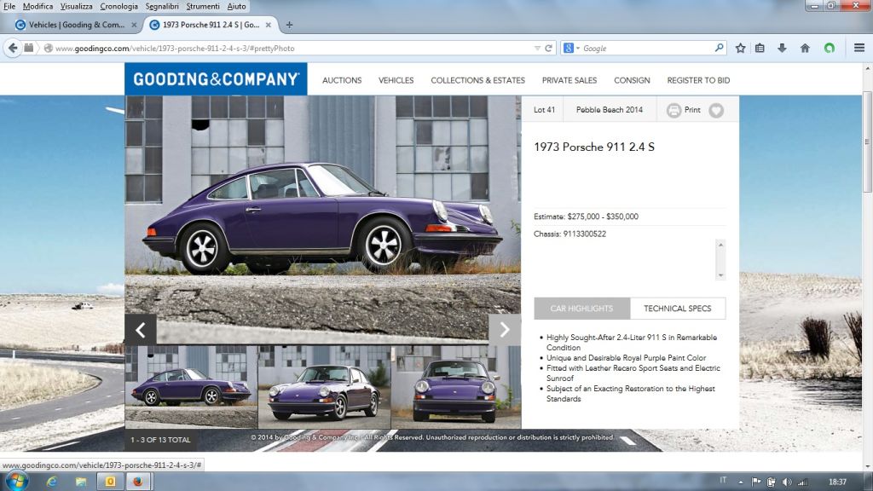Open the File menu
The width and height of the screenshot is (873, 491).
click(x=9, y=6)
